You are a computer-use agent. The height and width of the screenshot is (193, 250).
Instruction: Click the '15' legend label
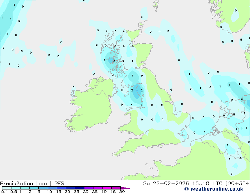click(x=58, y=191)
